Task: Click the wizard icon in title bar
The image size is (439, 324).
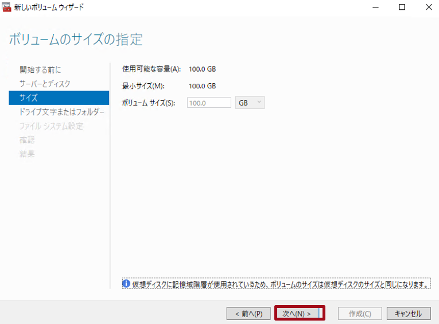Action: 6,7
